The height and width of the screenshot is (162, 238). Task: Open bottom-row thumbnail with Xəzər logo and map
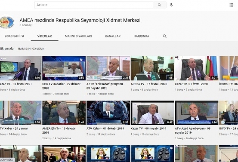click(197, 154)
